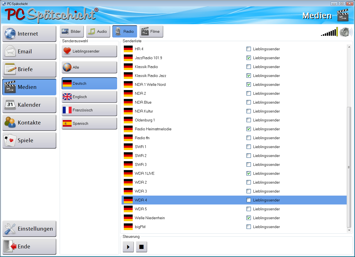Image resolution: width=355 pixels, height=257 pixels.
Task: Select station SWR 1
Action: pos(234,147)
